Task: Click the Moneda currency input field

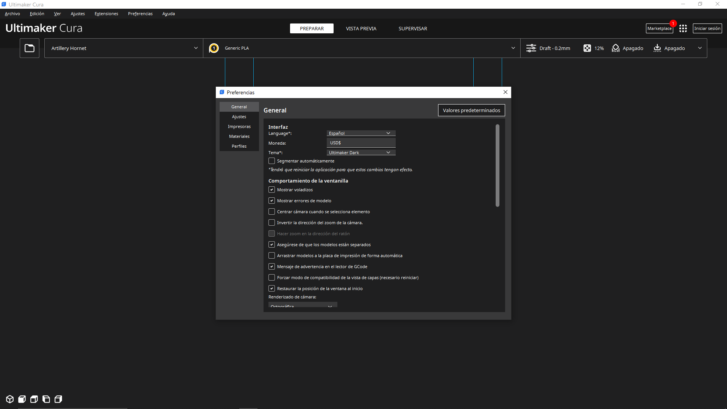Action: pos(361,143)
